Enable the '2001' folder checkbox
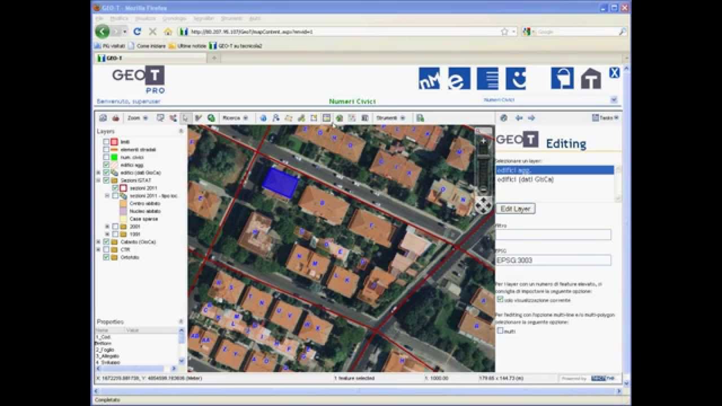The height and width of the screenshot is (406, 722). 115,226
